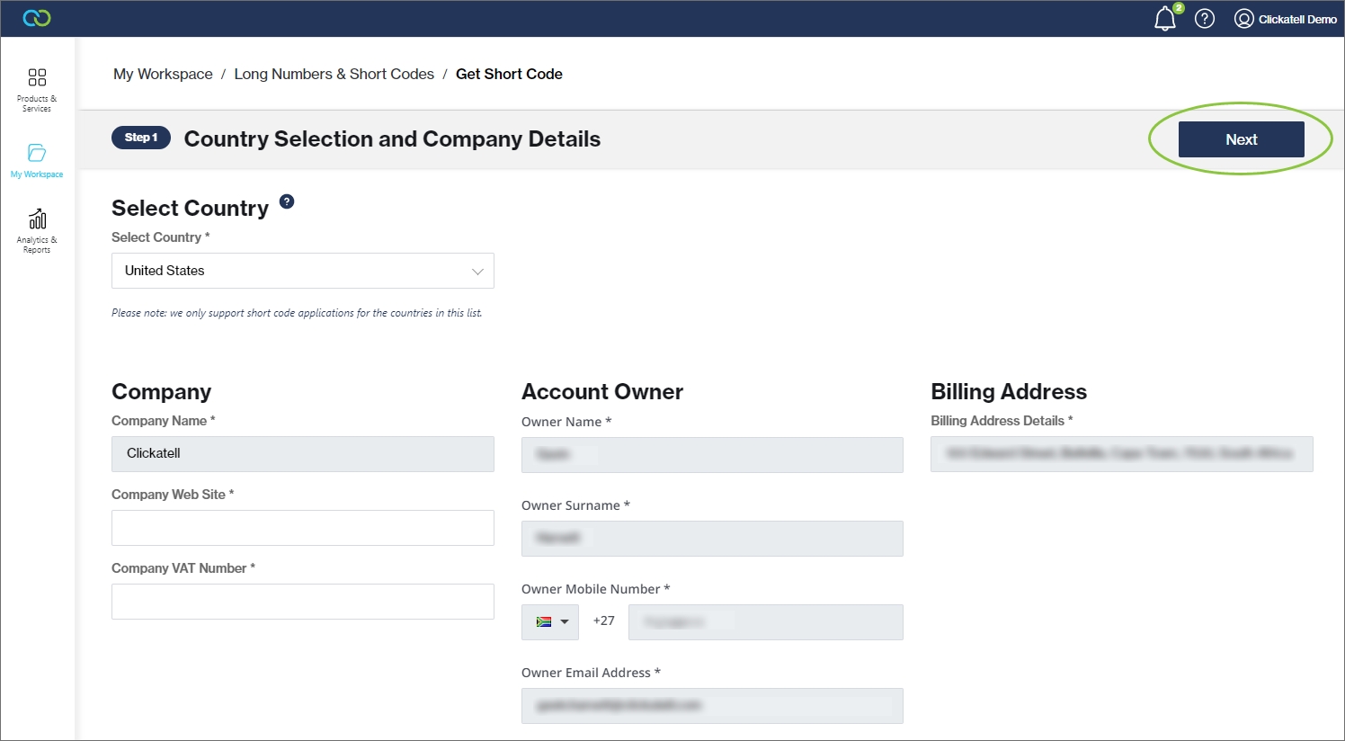Select My Workspace sidebar icon
This screenshot has height=741, width=1345.
[x=37, y=160]
